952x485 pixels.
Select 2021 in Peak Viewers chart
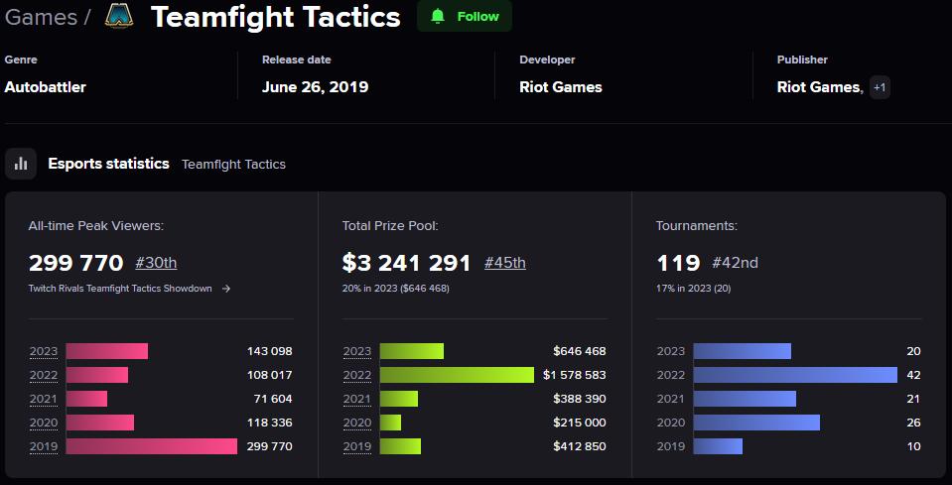[44, 399]
